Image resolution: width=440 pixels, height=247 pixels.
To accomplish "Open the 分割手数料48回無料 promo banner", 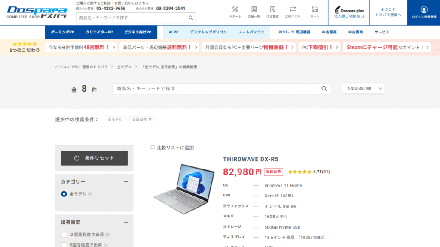I will click(x=81, y=47).
